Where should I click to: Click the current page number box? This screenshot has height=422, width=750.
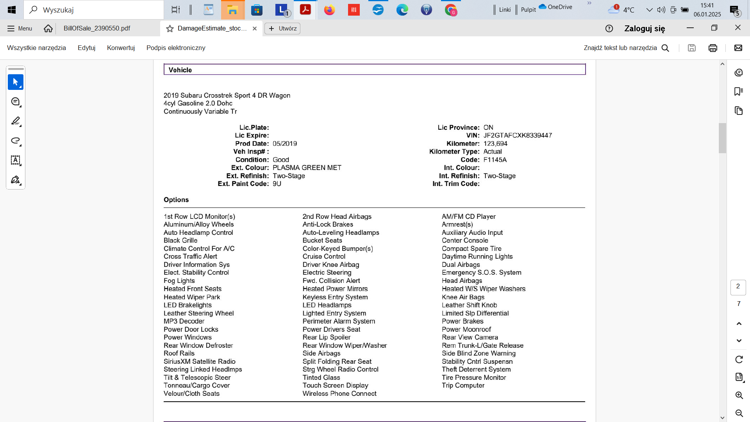coord(738,287)
